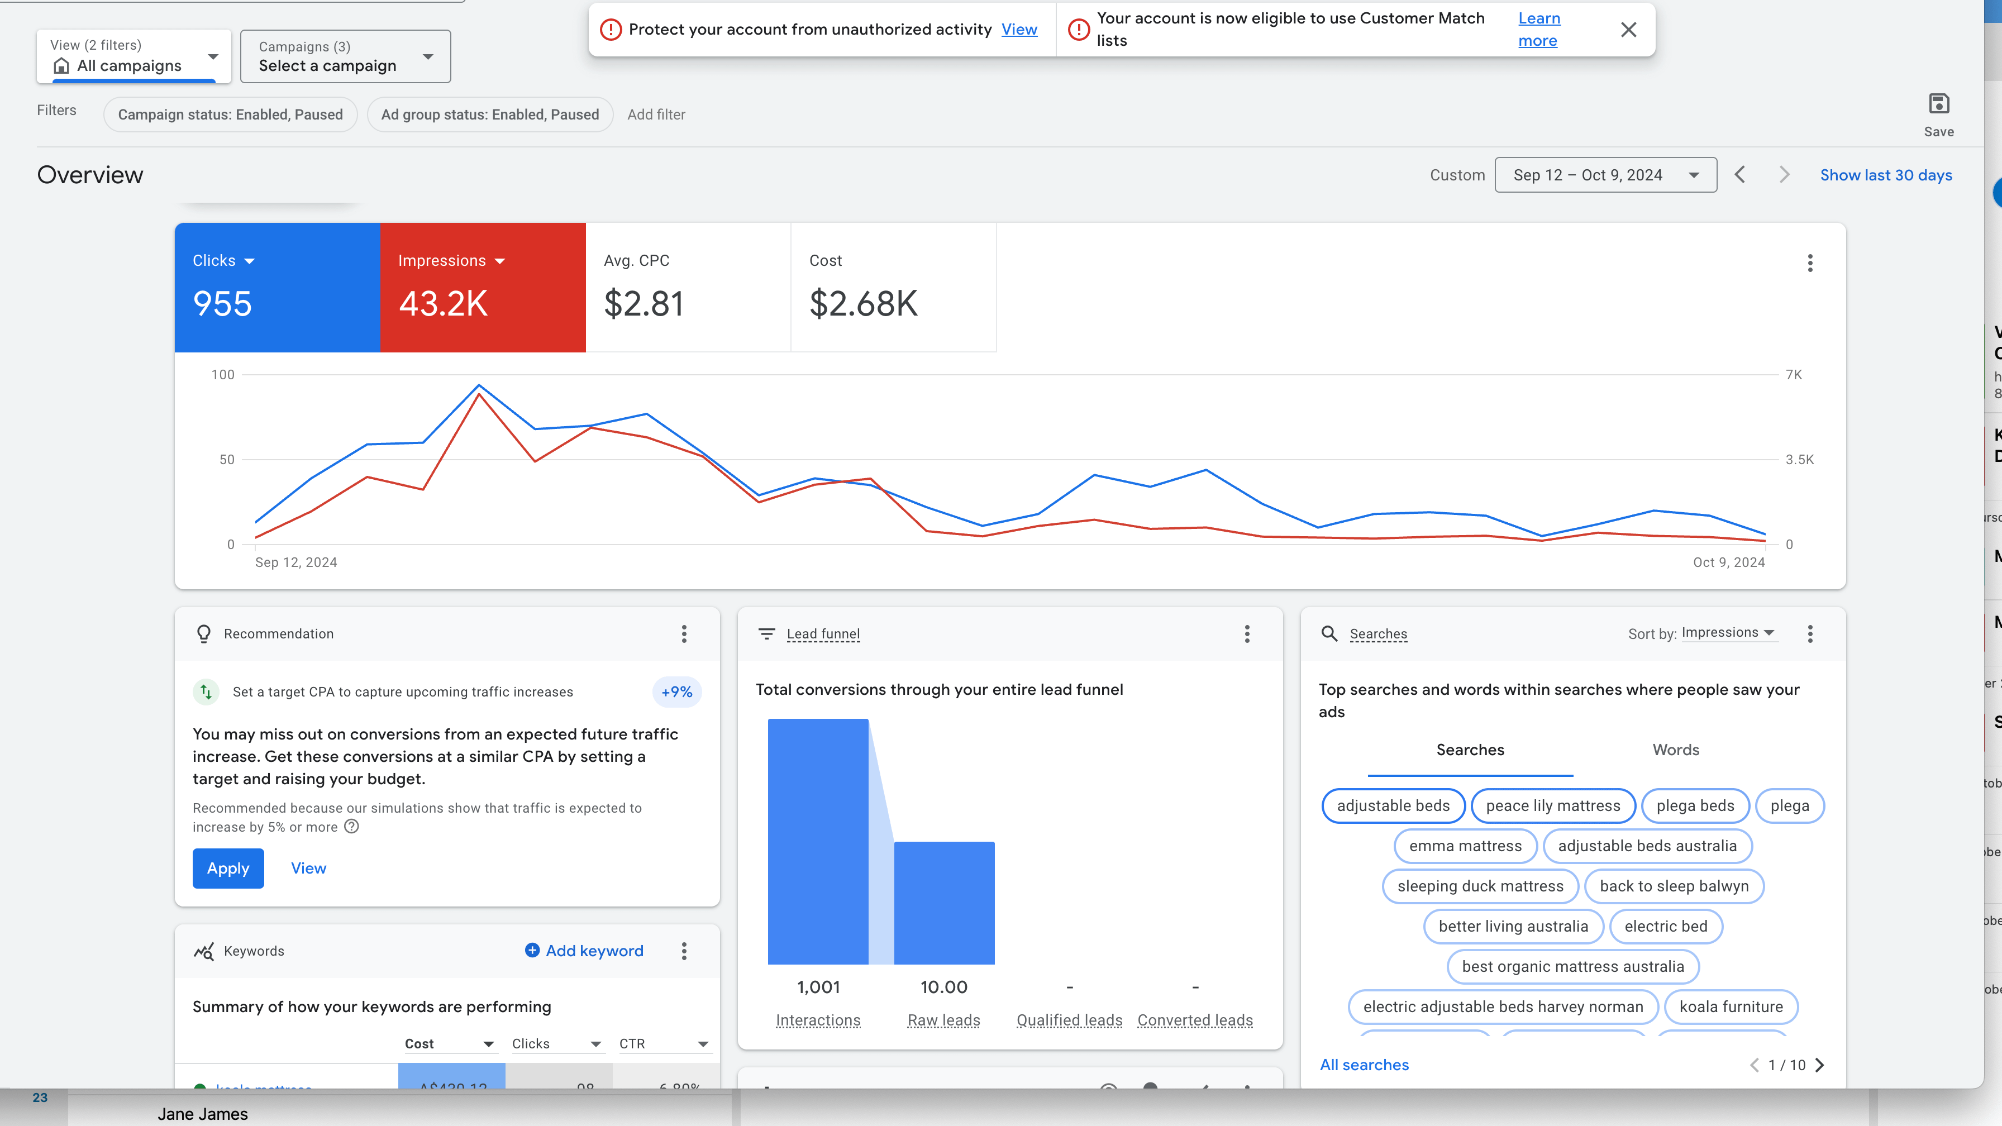2002x1126 pixels.
Task: Select the electric bed search chip
Action: (x=1666, y=927)
